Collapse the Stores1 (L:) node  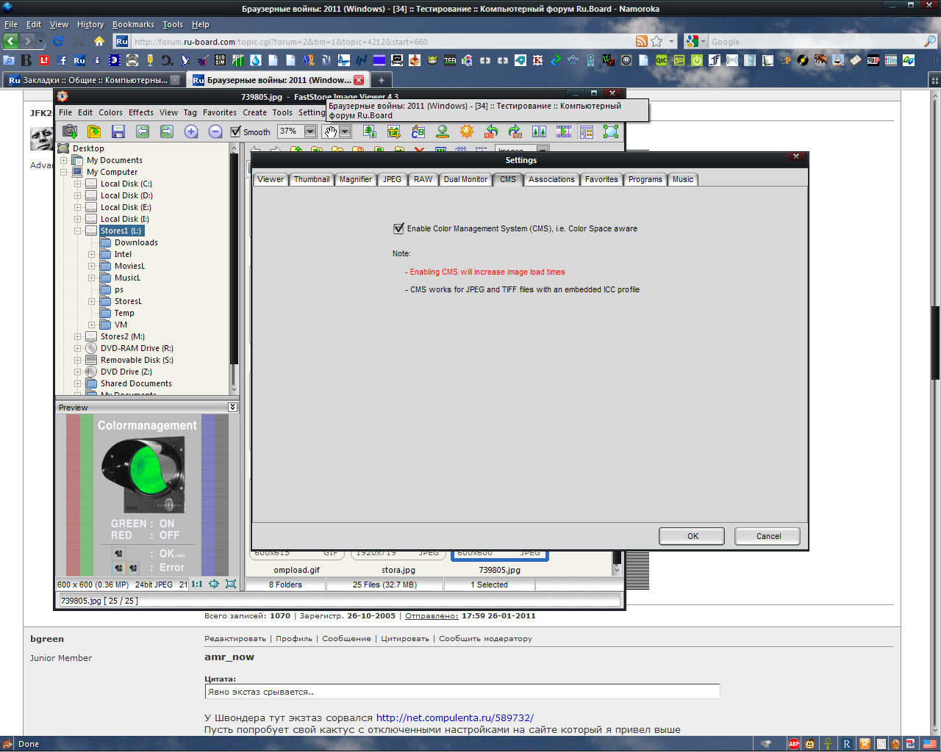point(78,231)
